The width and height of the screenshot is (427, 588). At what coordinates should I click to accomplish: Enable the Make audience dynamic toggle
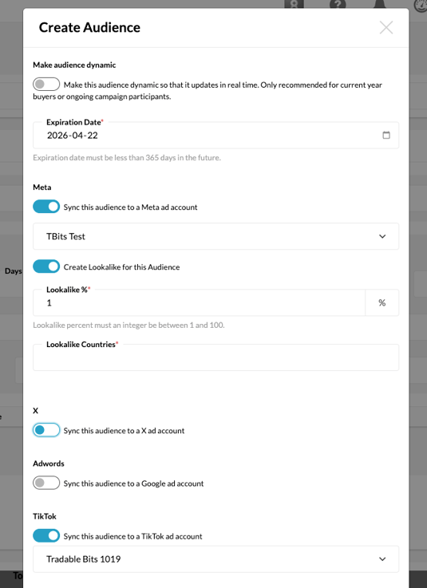(x=46, y=84)
